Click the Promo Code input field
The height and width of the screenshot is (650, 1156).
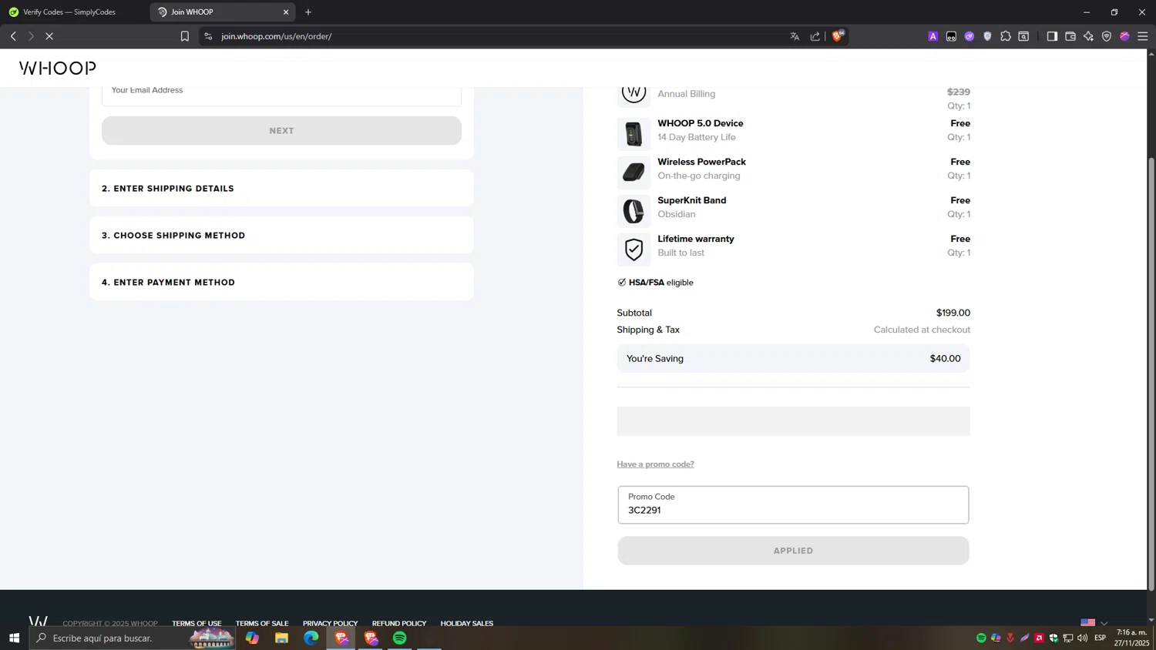(793, 504)
